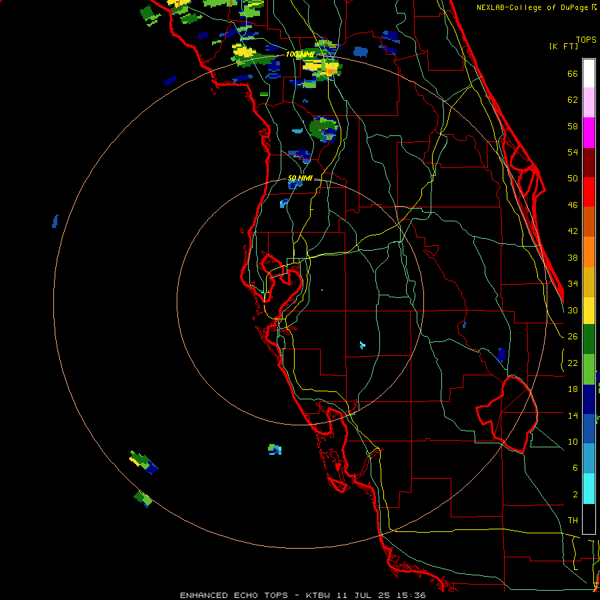
Task: Click the 26 legend value
Action: [573, 337]
